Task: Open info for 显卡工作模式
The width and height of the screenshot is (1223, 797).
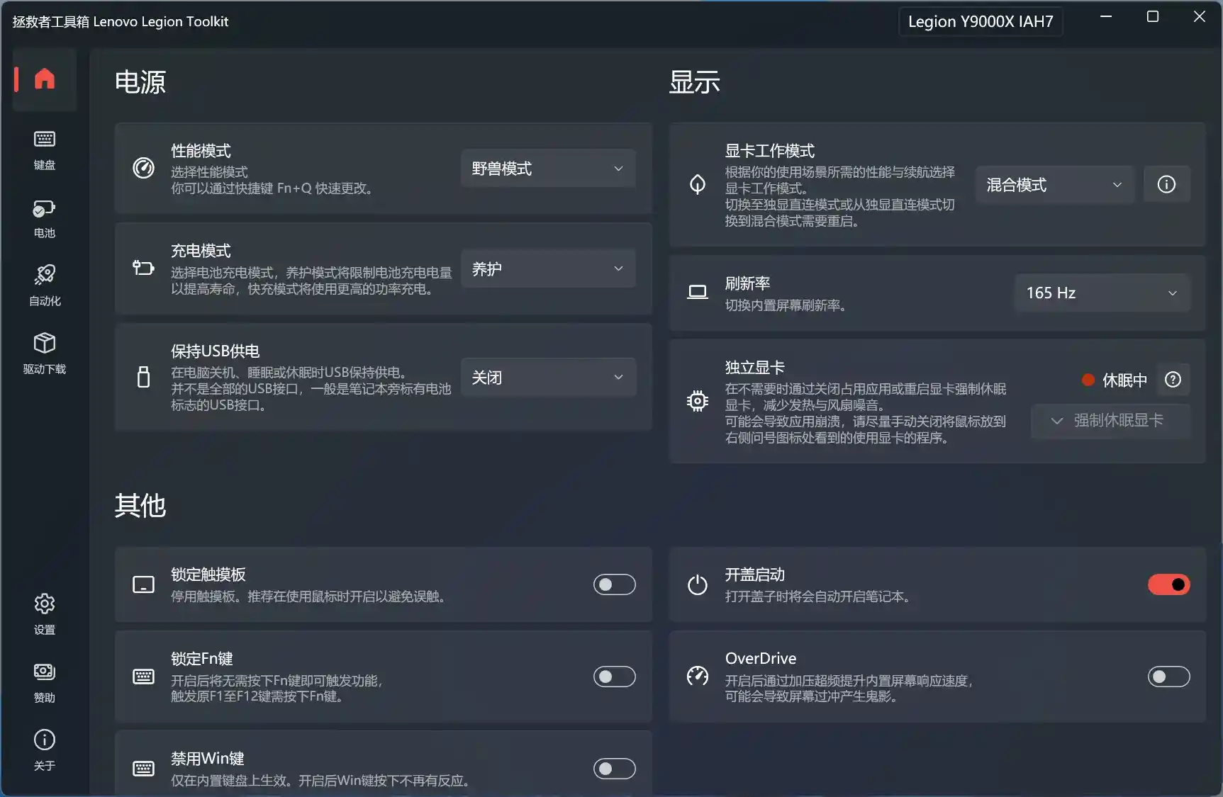Action: click(x=1166, y=185)
